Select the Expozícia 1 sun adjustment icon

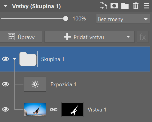(x=35, y=84)
